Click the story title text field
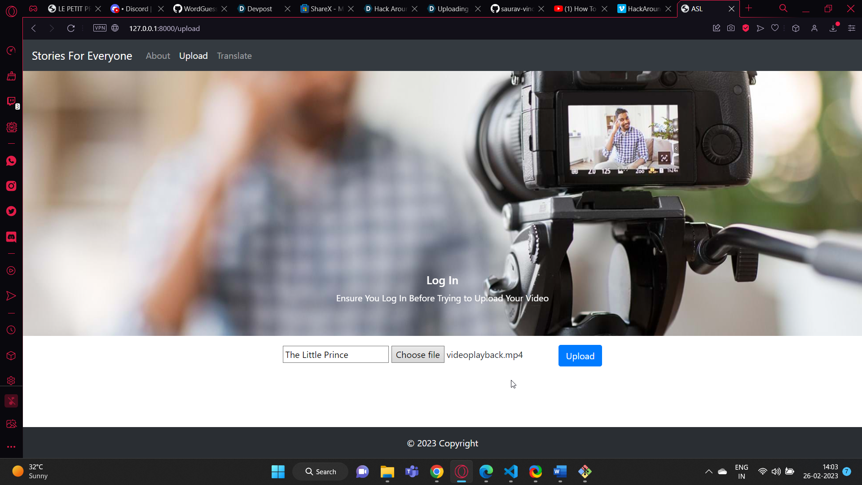This screenshot has height=485, width=862. point(335,355)
